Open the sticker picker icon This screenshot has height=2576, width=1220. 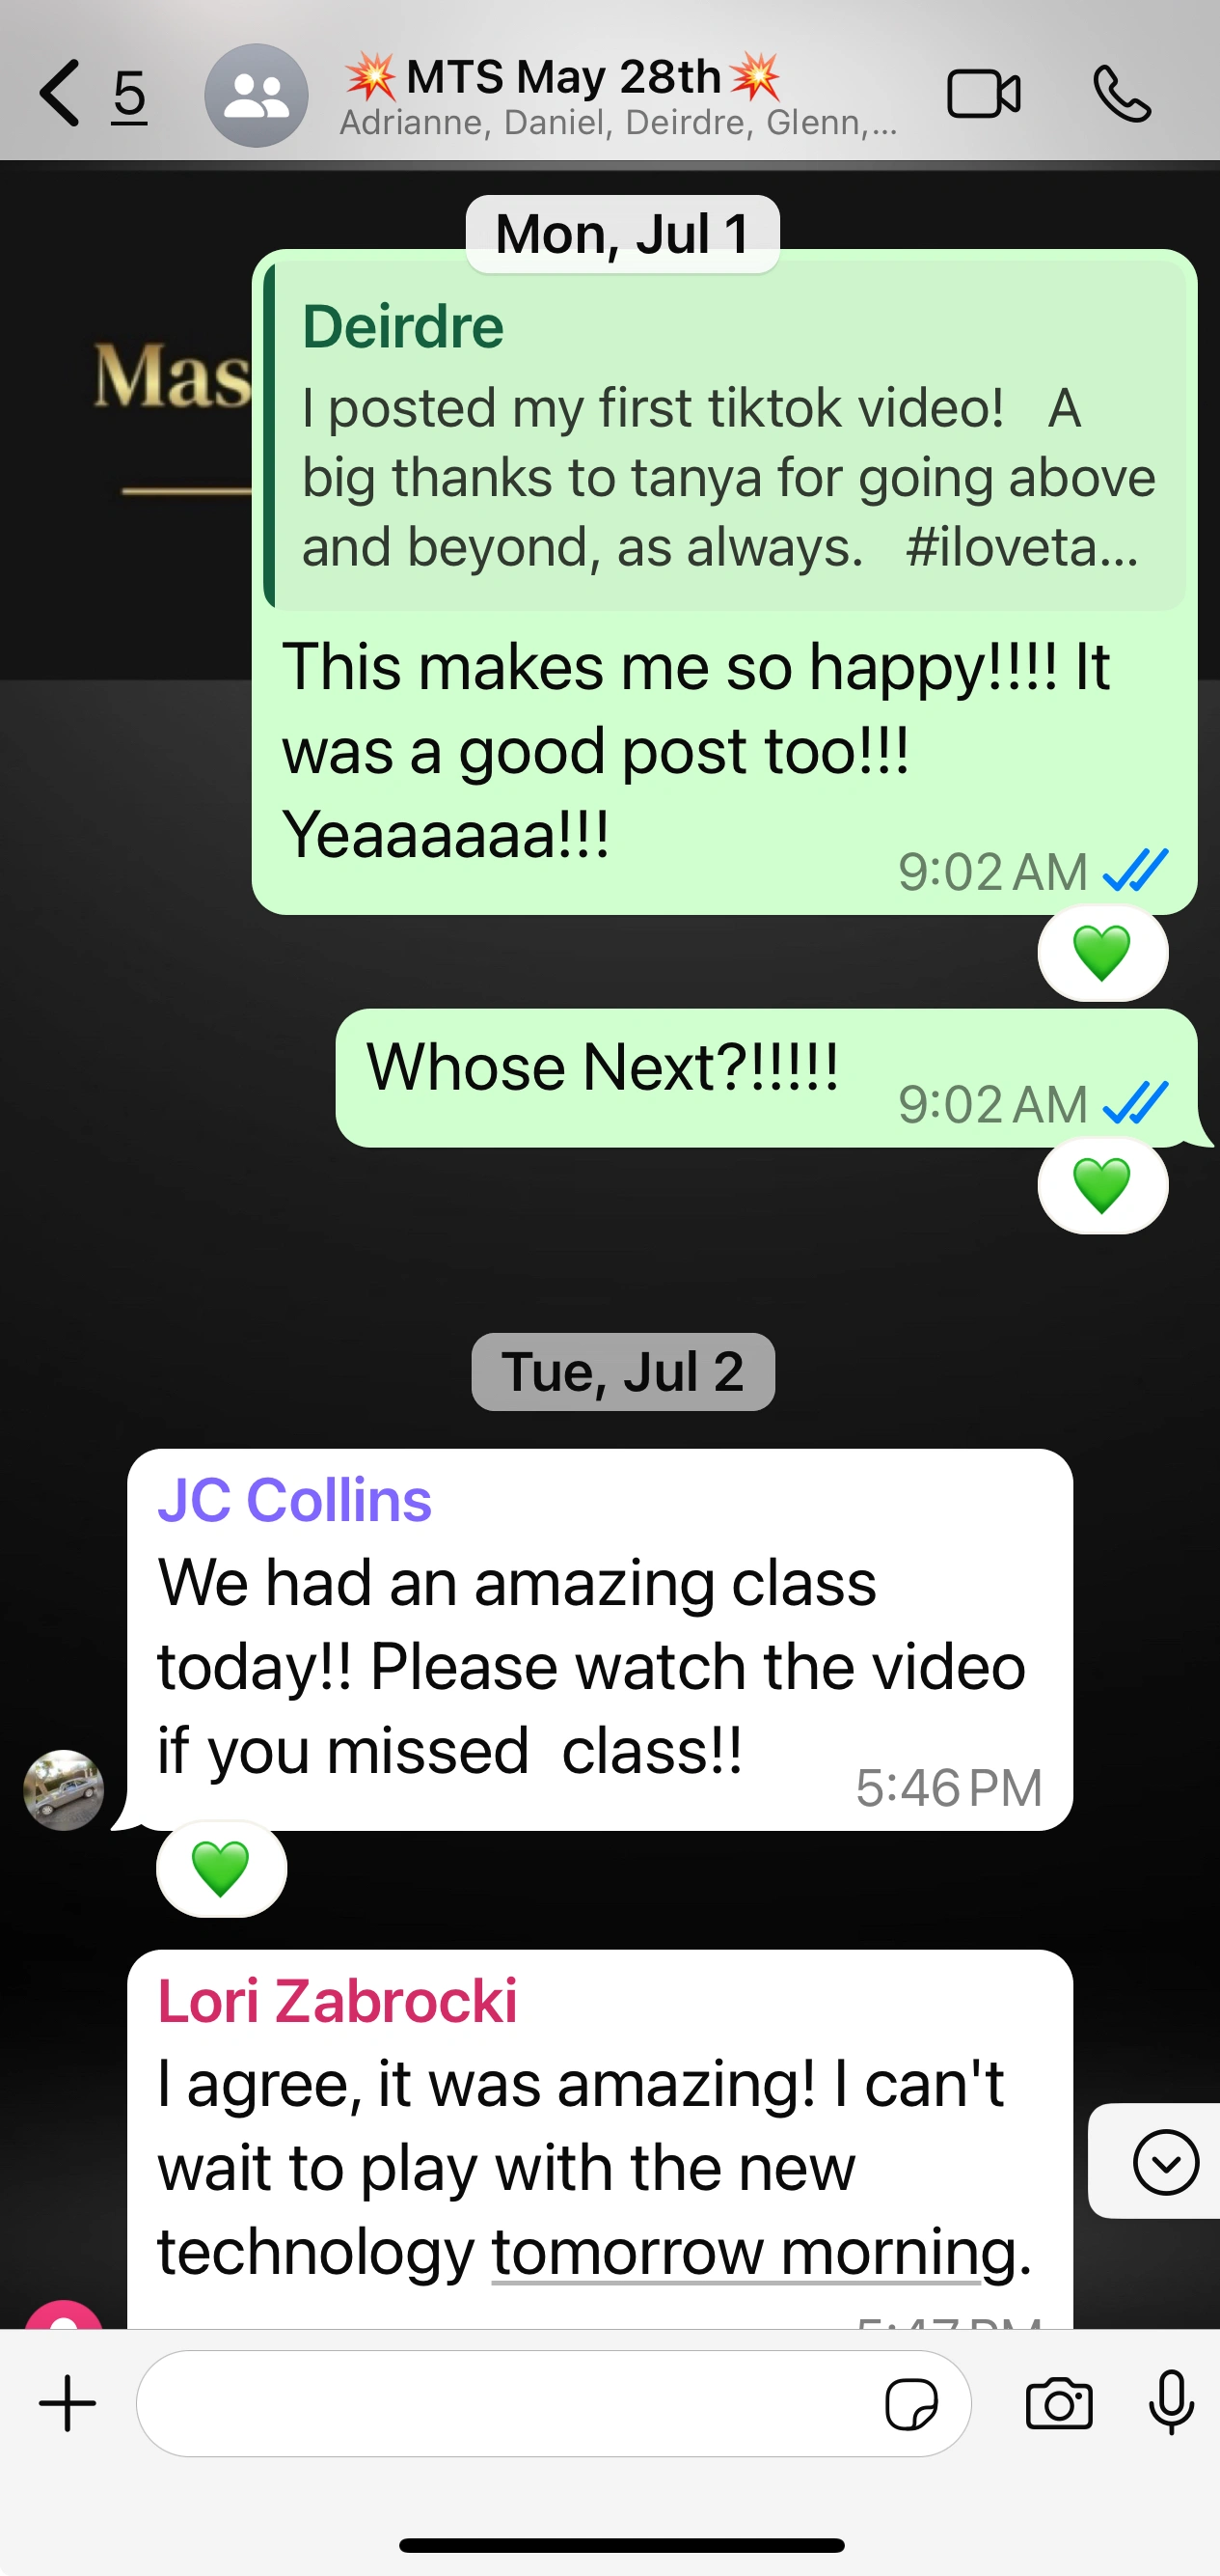(x=911, y=2404)
